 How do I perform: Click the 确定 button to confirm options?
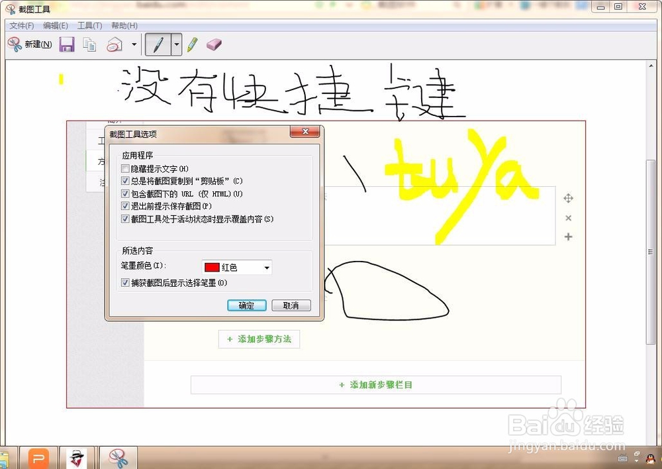coord(246,305)
